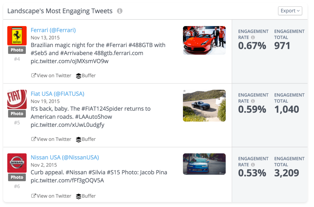Click the 971 engagement total value

pyautogui.click(x=282, y=46)
